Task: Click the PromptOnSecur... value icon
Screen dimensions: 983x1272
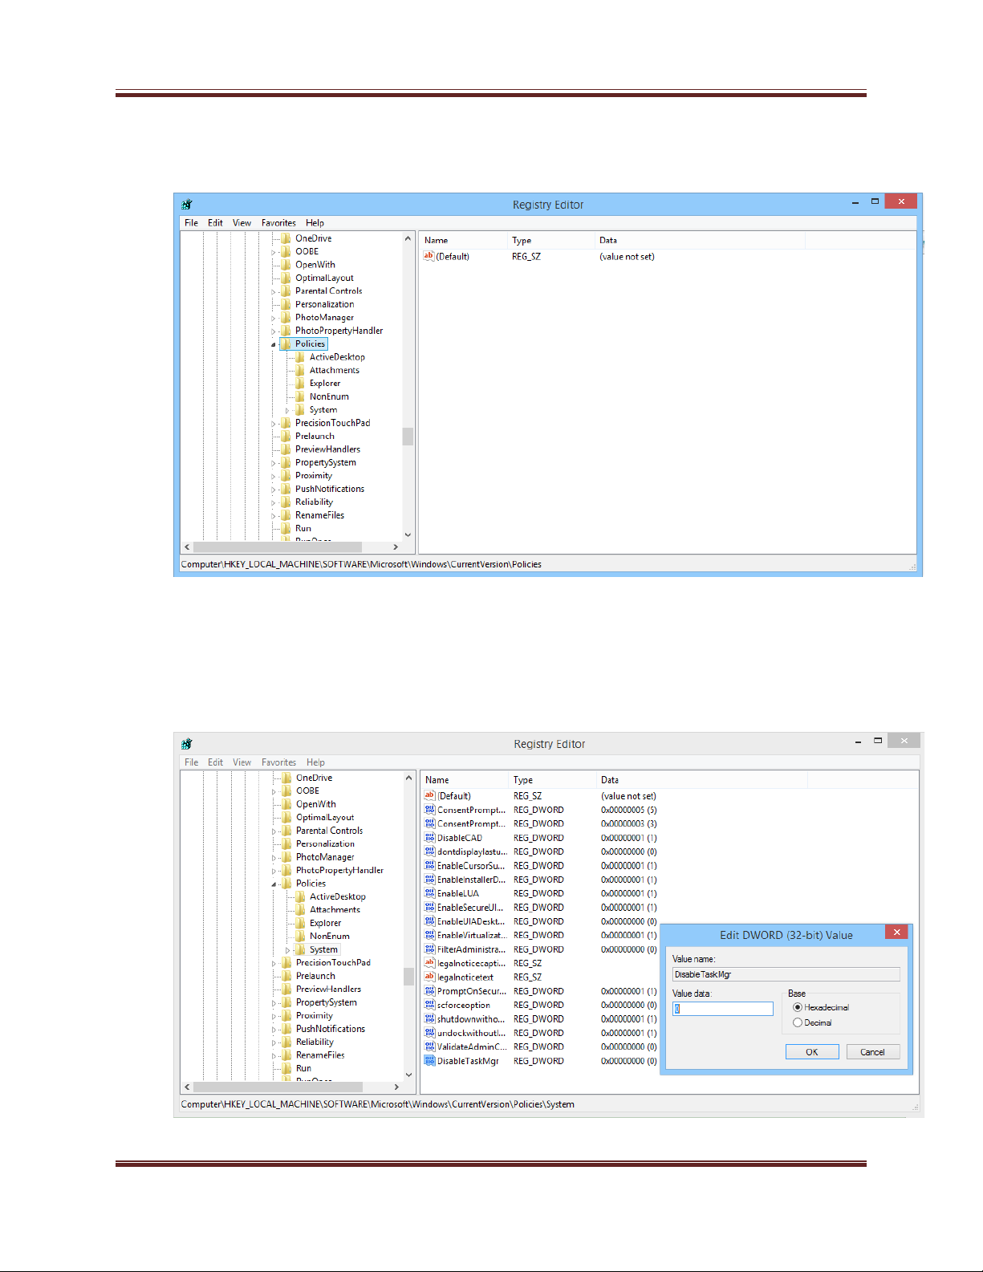Action: tap(429, 991)
